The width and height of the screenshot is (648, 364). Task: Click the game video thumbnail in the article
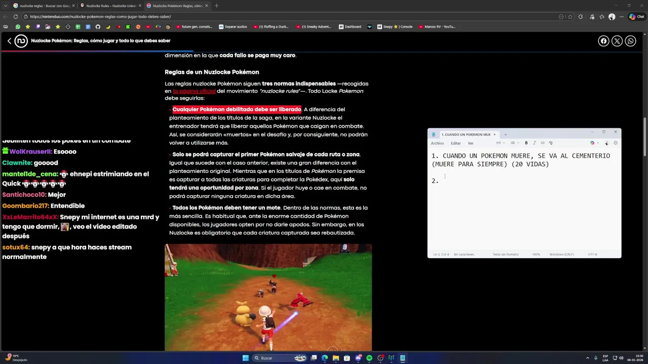coord(268,297)
